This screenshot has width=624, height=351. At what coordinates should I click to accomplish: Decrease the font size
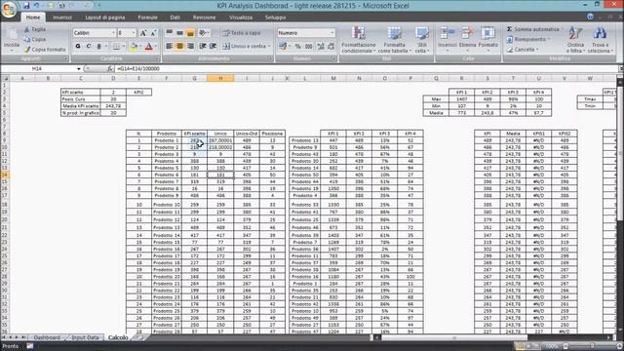click(x=154, y=33)
